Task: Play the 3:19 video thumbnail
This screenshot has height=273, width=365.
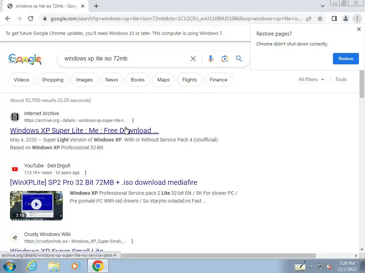Action: (x=36, y=205)
